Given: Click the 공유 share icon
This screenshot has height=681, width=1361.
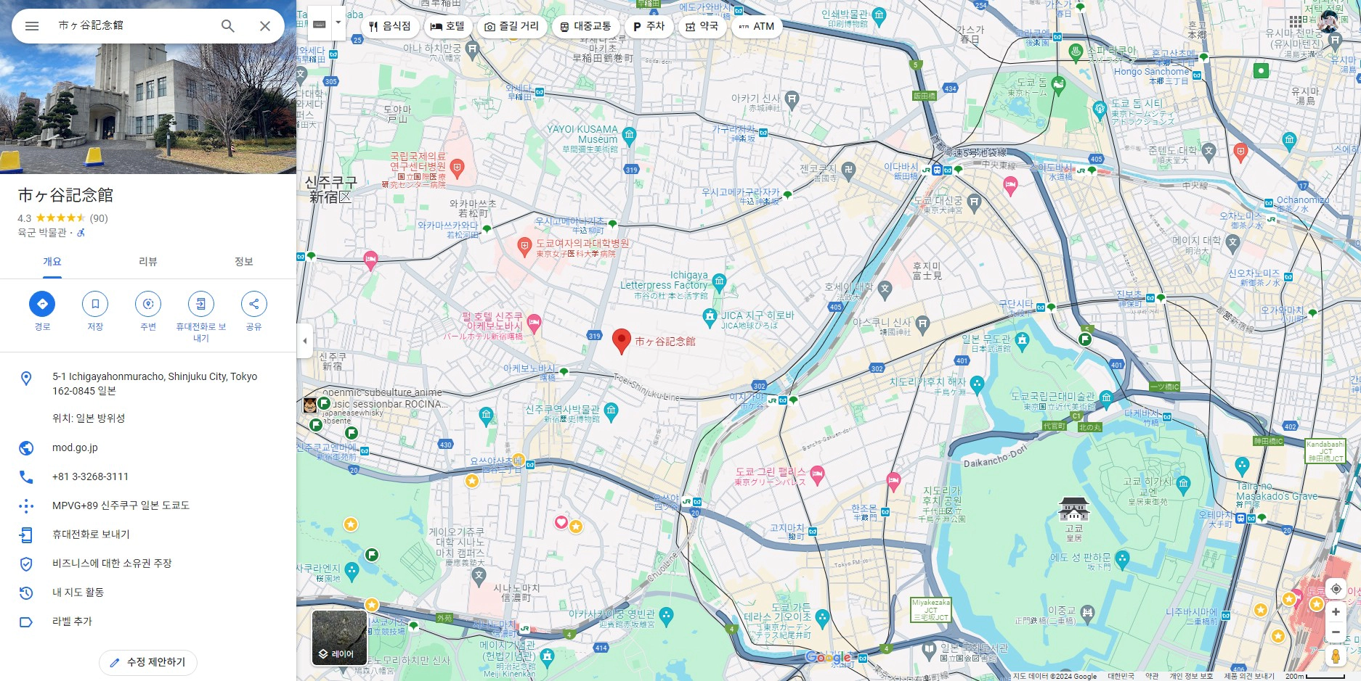Looking at the screenshot, I should coord(253,304).
